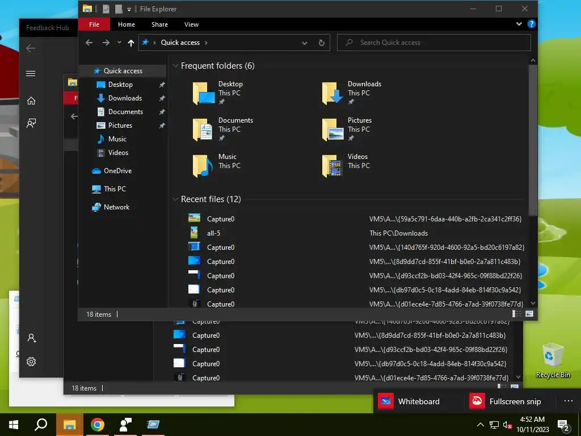Screen dimensions: 581x436
Task: Open the View ribbon tab
Action: (192, 24)
